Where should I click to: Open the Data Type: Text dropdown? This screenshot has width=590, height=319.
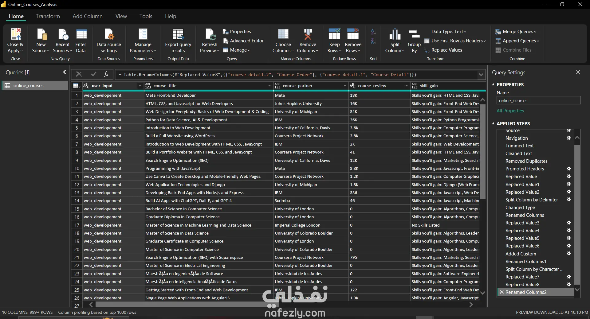click(x=449, y=32)
